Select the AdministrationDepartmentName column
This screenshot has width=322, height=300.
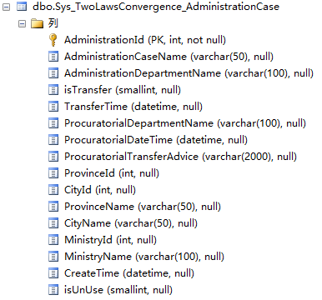pyautogui.click(x=189, y=73)
